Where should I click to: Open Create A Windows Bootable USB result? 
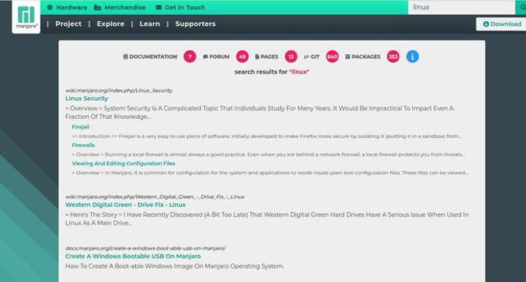tap(133, 256)
